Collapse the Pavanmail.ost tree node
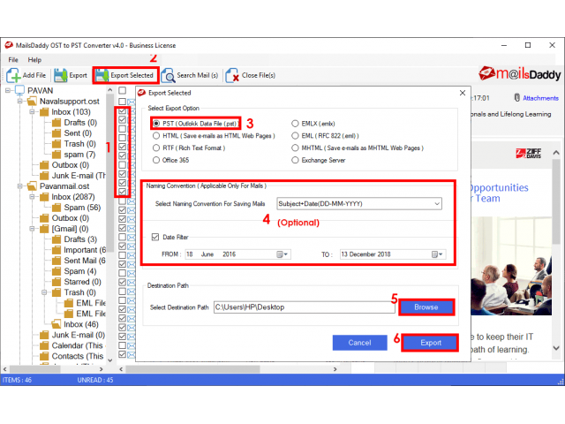The width and height of the screenshot is (565, 424). pyautogui.click(x=20, y=186)
